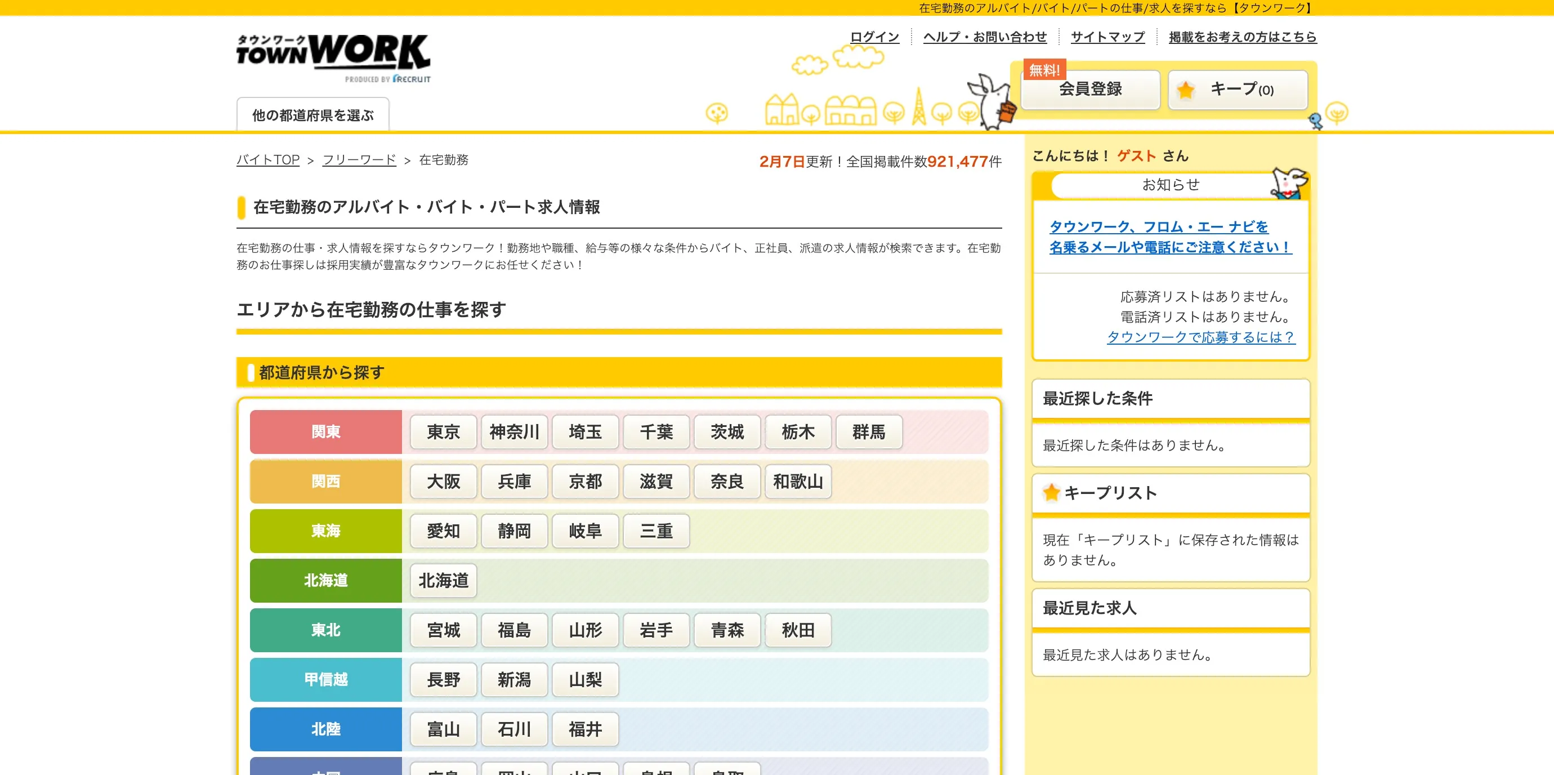Click the 会員登録 button

pos(1091,90)
